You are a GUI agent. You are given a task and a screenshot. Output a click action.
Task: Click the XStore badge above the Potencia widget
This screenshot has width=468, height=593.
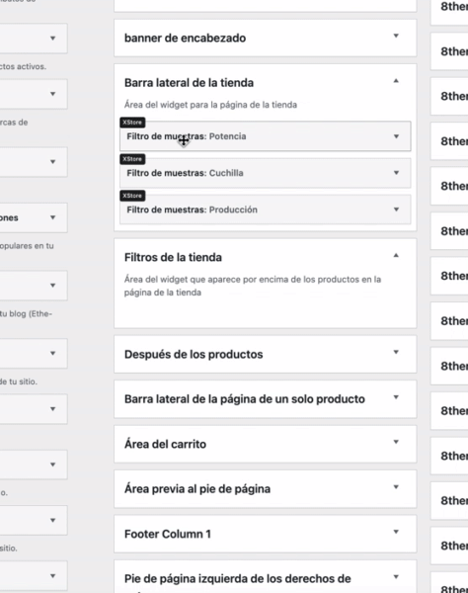(132, 123)
